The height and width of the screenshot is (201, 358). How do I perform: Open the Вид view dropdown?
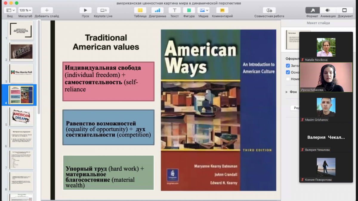pos(10,10)
